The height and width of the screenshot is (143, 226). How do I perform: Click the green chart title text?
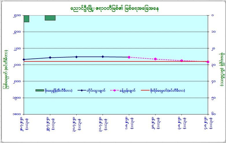point(114,8)
